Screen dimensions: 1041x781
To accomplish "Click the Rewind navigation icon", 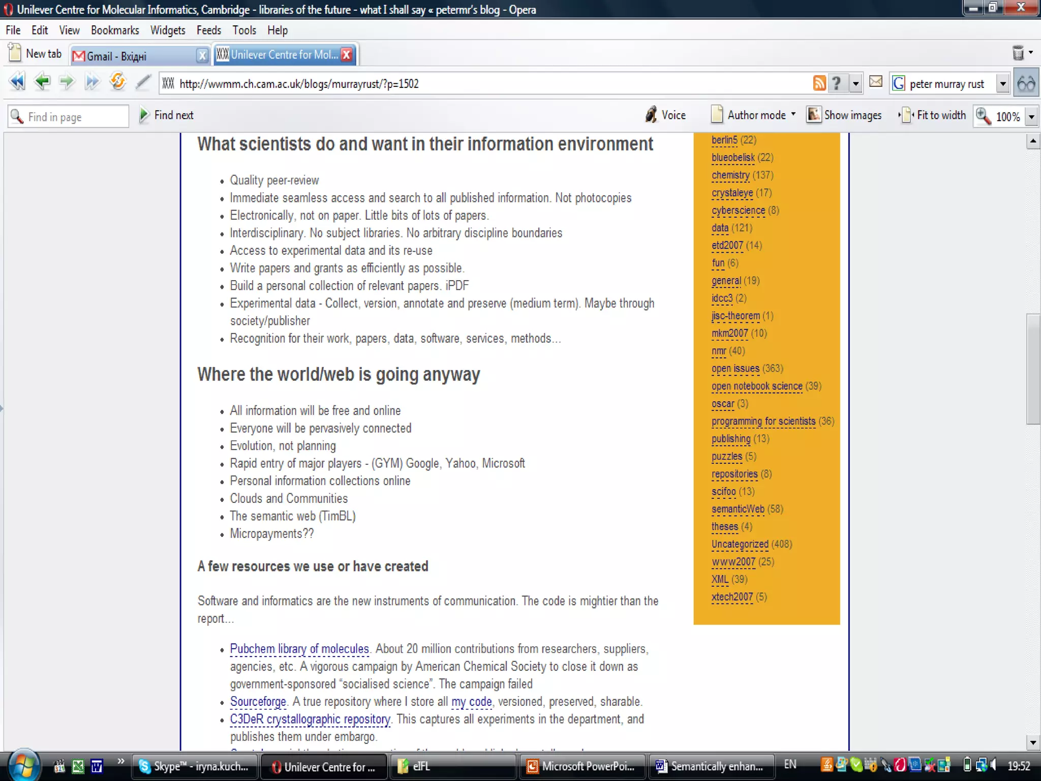I will click(x=17, y=81).
